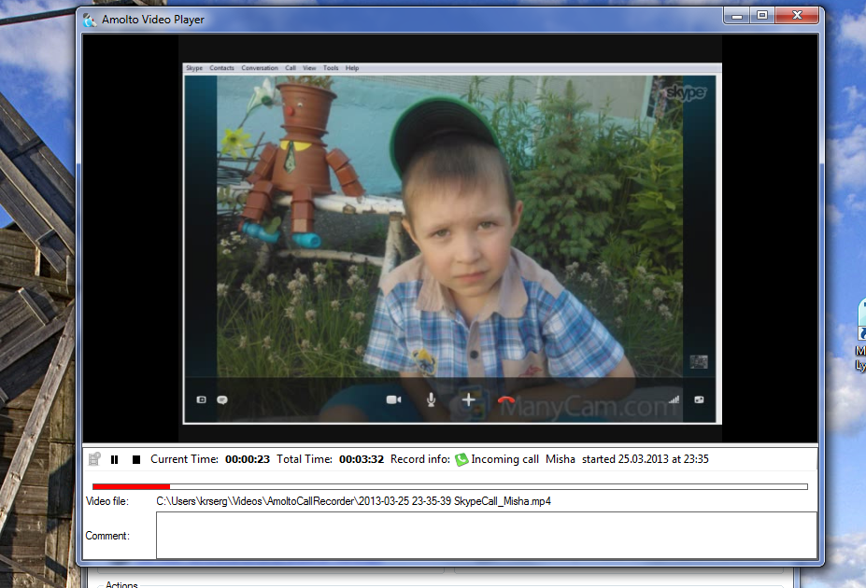866x588 pixels.
Task: Click the video camera icon in call bar
Action: click(393, 399)
